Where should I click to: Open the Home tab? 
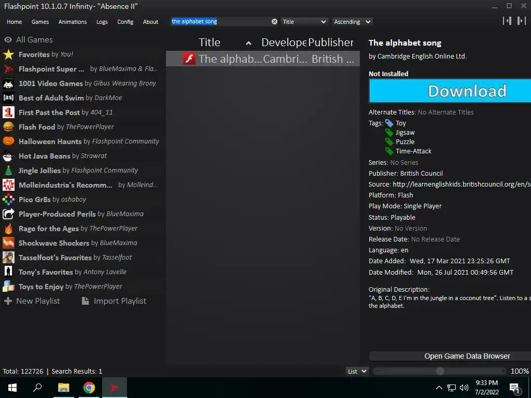pyautogui.click(x=14, y=22)
